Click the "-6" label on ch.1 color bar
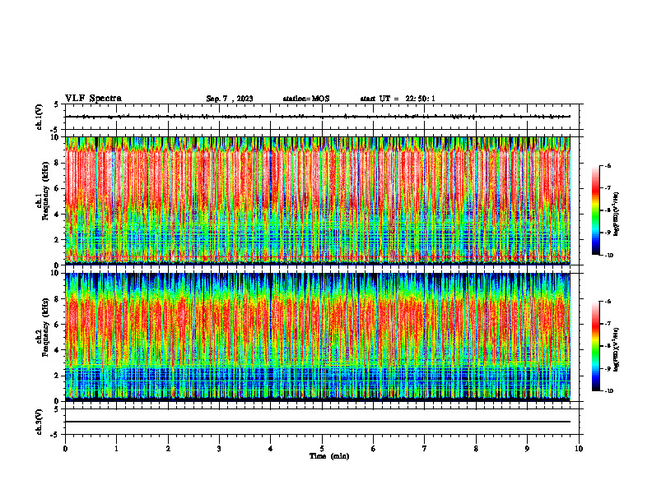652x503 pixels. (608, 165)
